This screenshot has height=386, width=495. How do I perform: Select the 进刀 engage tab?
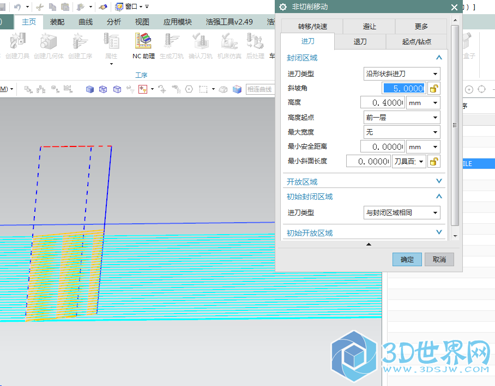click(308, 41)
